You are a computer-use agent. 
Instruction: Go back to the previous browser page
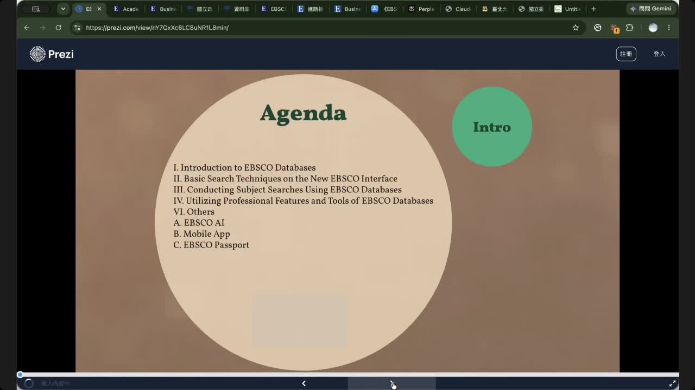pyautogui.click(x=27, y=28)
